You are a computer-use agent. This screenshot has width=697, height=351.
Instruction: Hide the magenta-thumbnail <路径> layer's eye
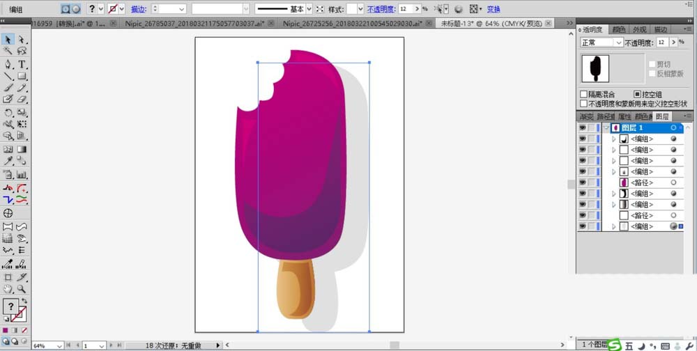(x=582, y=182)
